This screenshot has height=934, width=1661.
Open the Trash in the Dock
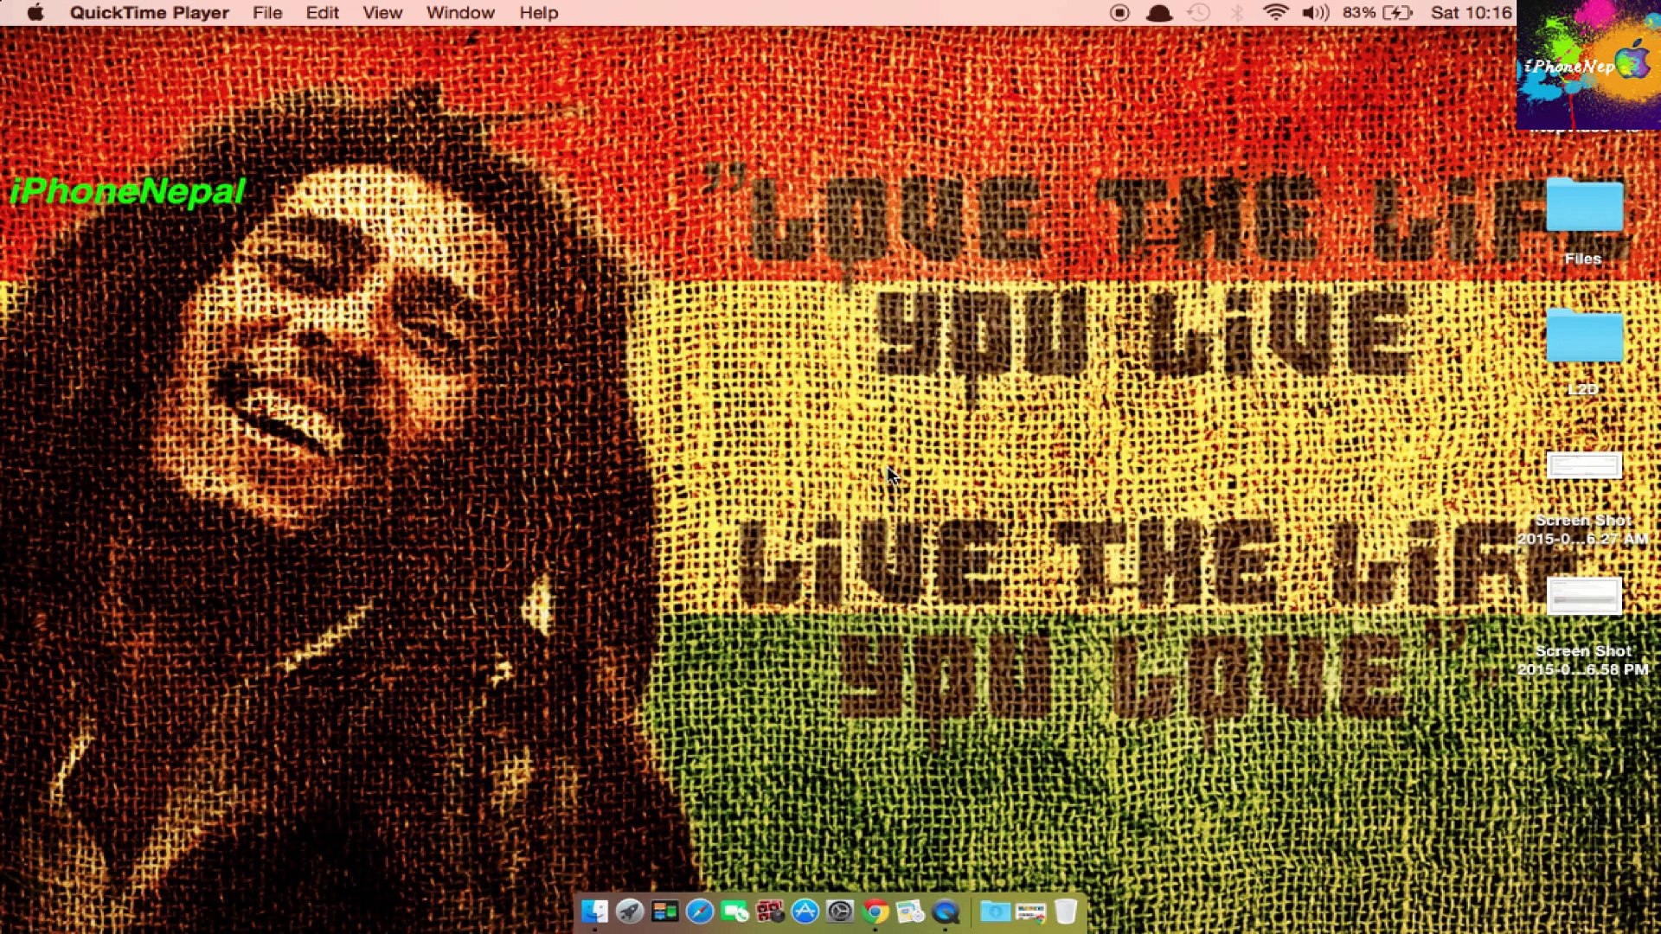pos(1066,912)
